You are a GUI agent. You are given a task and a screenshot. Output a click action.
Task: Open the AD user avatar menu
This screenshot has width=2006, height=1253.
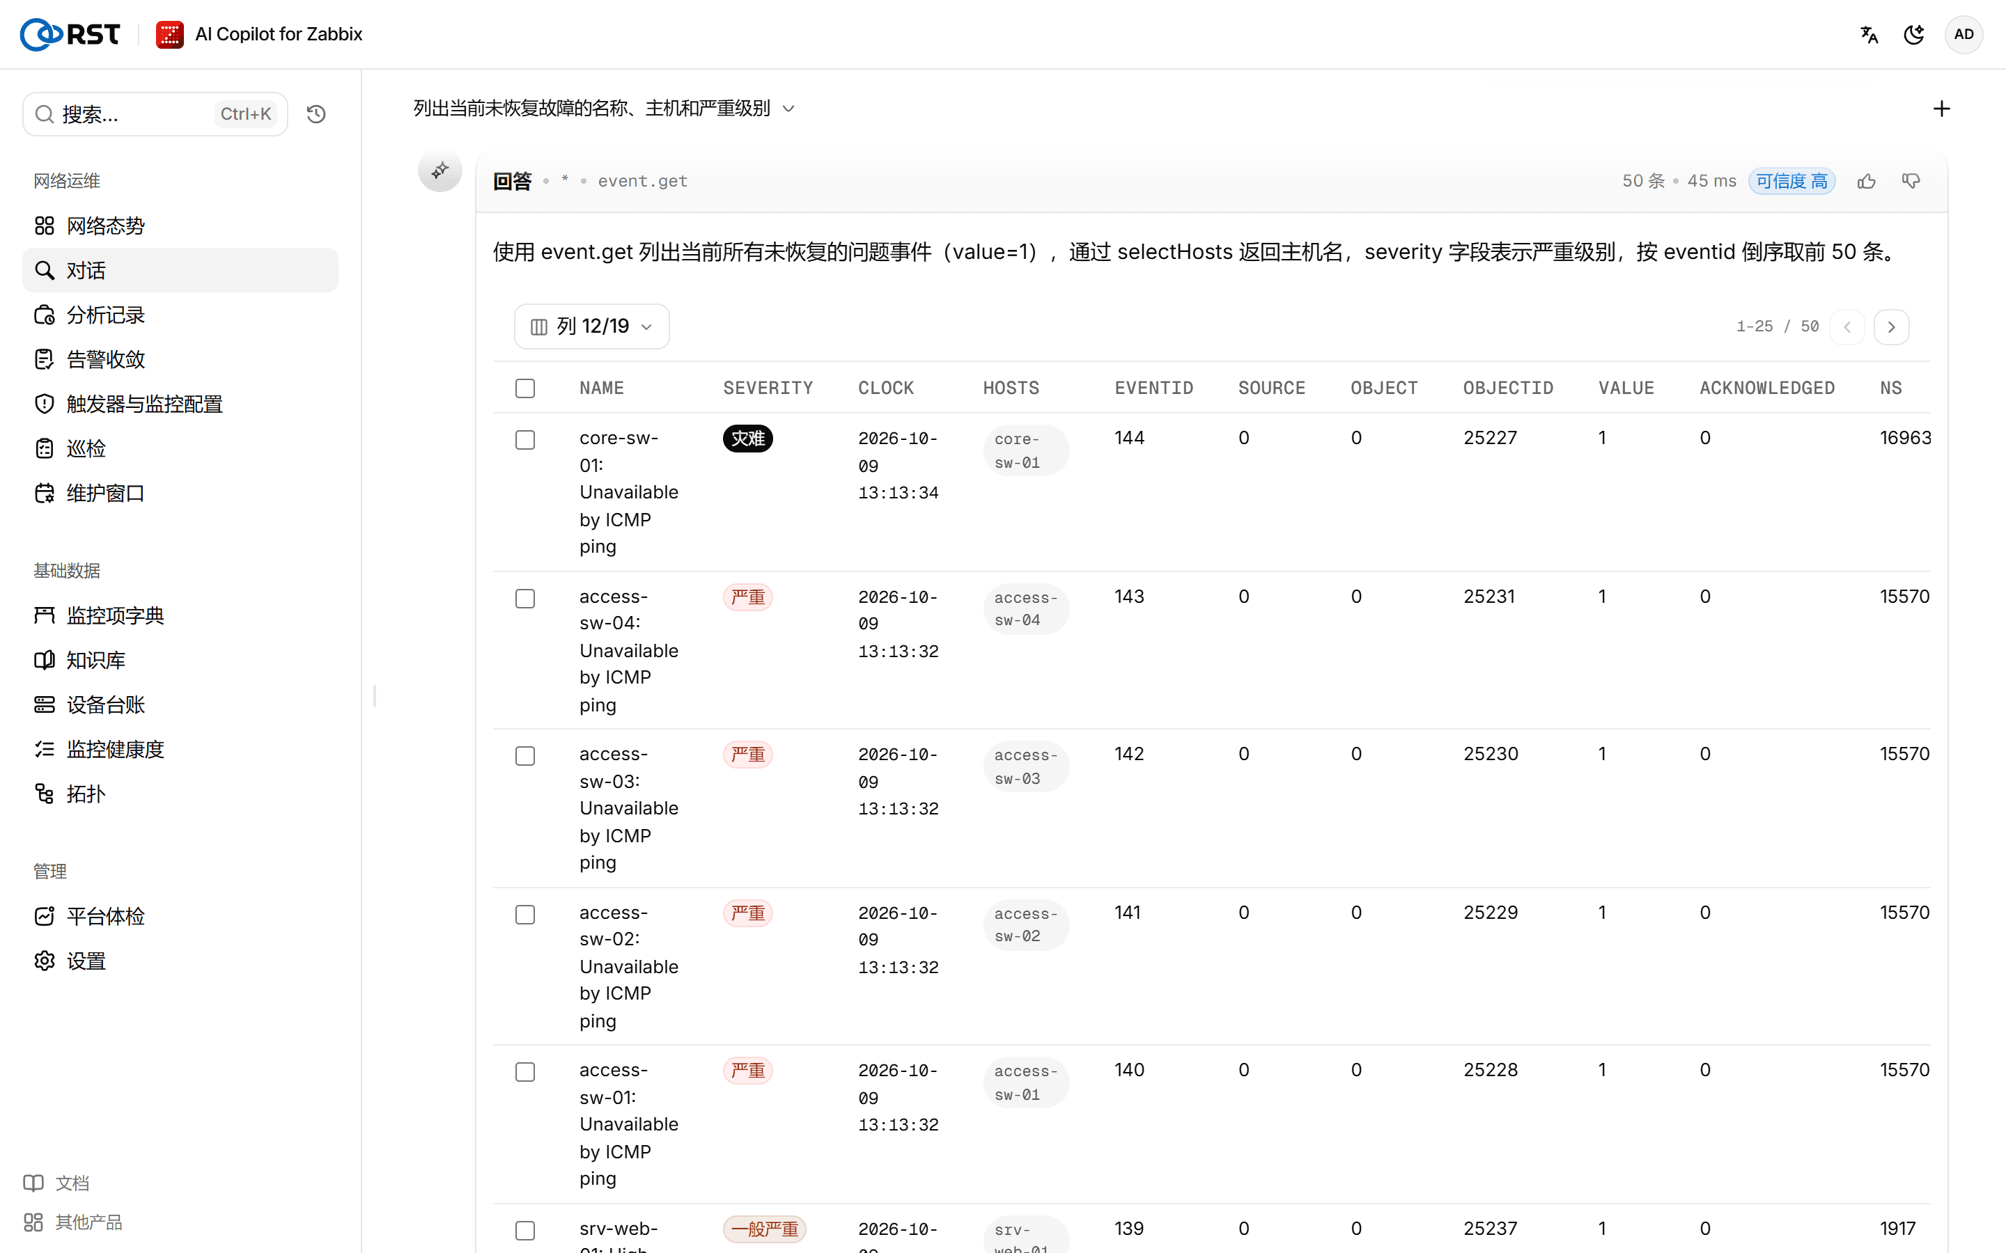1964,34
